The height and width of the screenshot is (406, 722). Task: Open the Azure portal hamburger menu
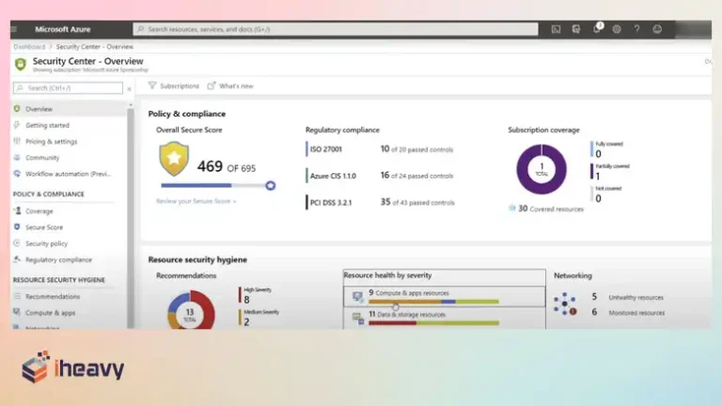(14, 29)
